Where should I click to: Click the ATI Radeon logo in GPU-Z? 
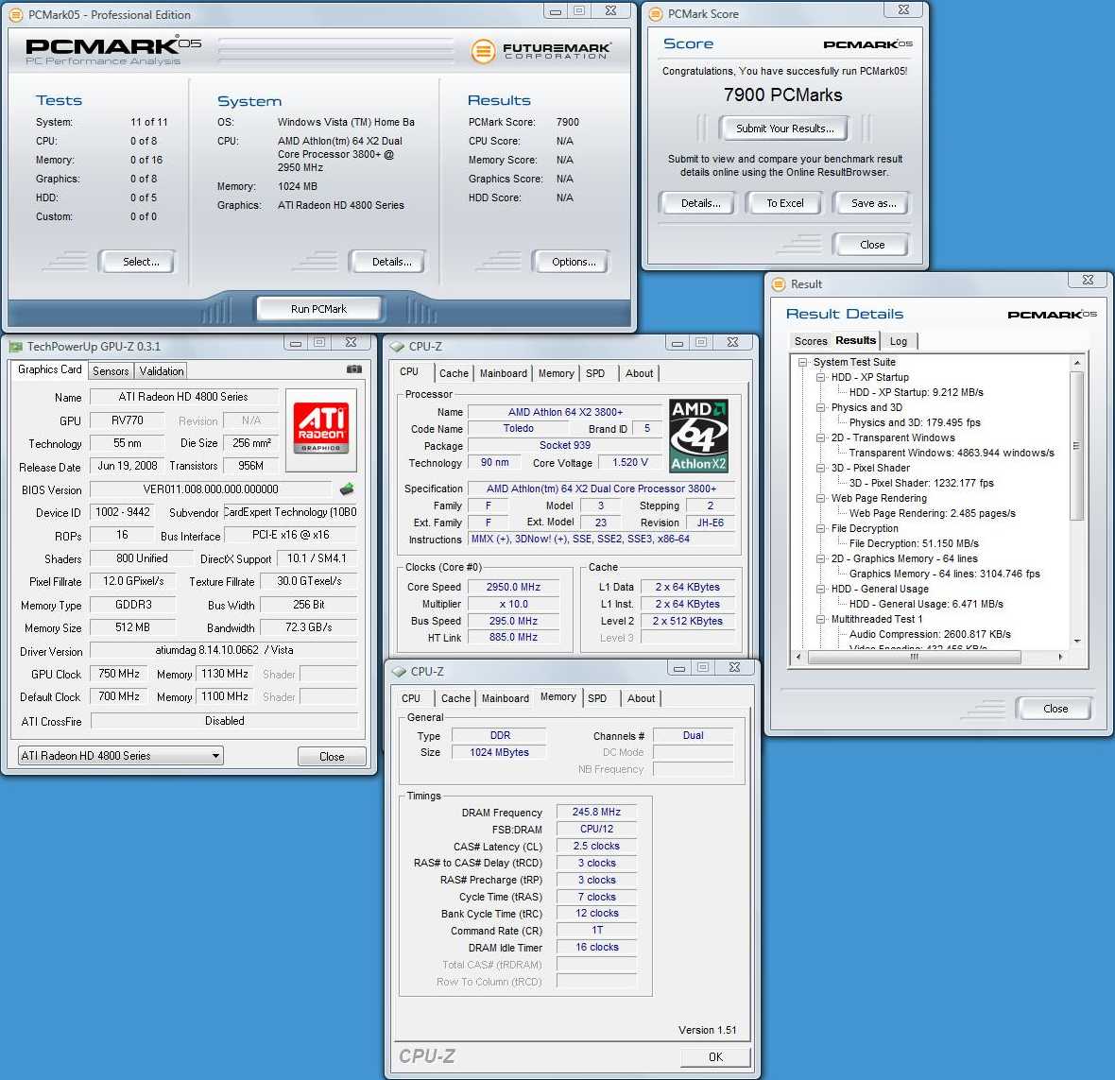(320, 429)
